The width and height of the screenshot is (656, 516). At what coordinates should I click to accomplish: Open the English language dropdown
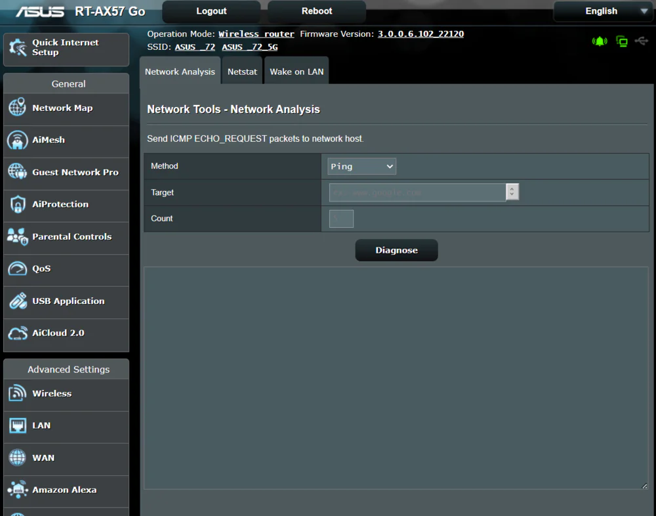click(604, 11)
